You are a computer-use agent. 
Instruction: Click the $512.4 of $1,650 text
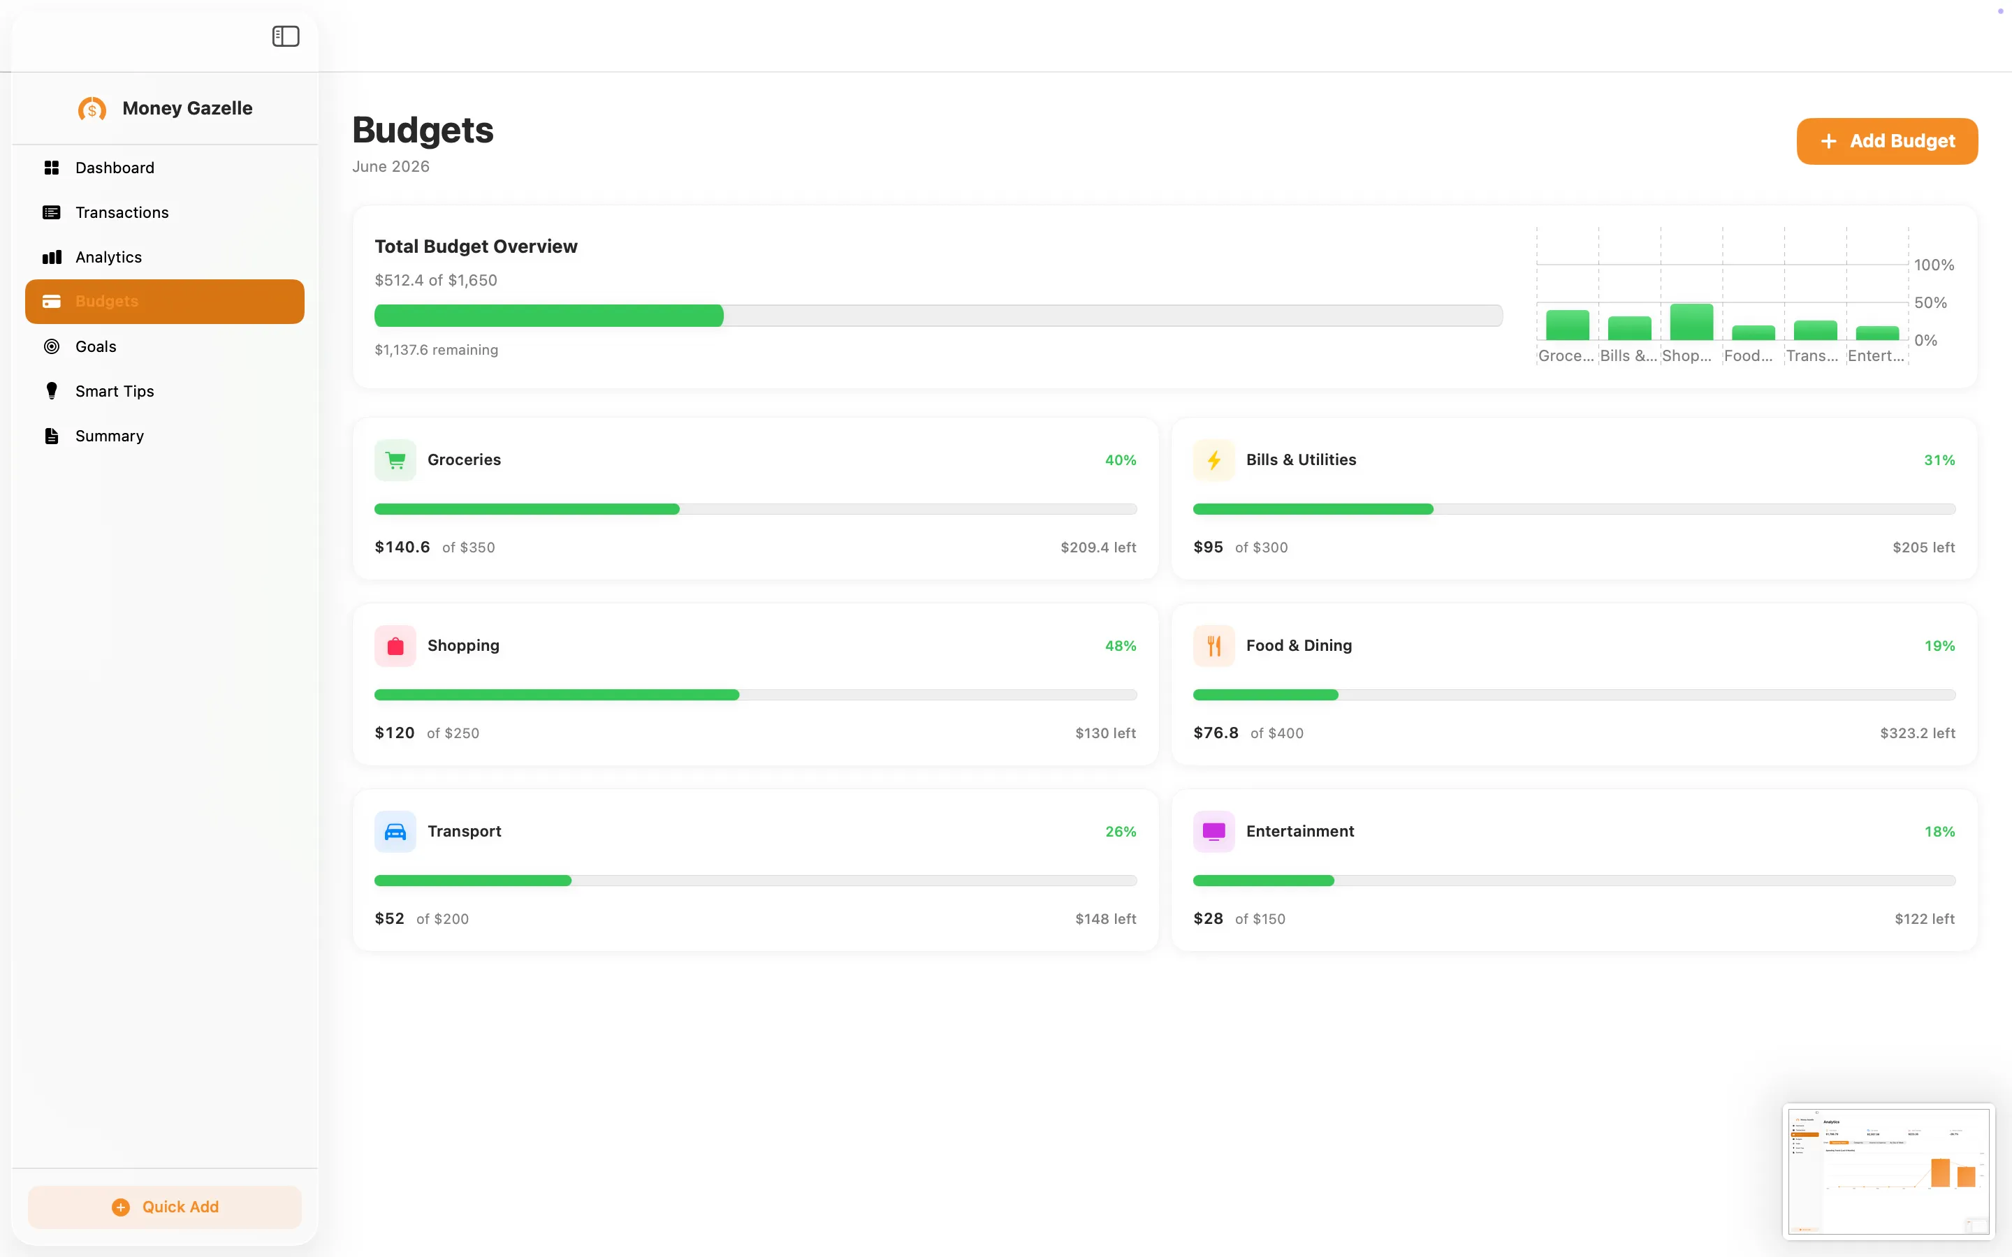click(x=436, y=280)
